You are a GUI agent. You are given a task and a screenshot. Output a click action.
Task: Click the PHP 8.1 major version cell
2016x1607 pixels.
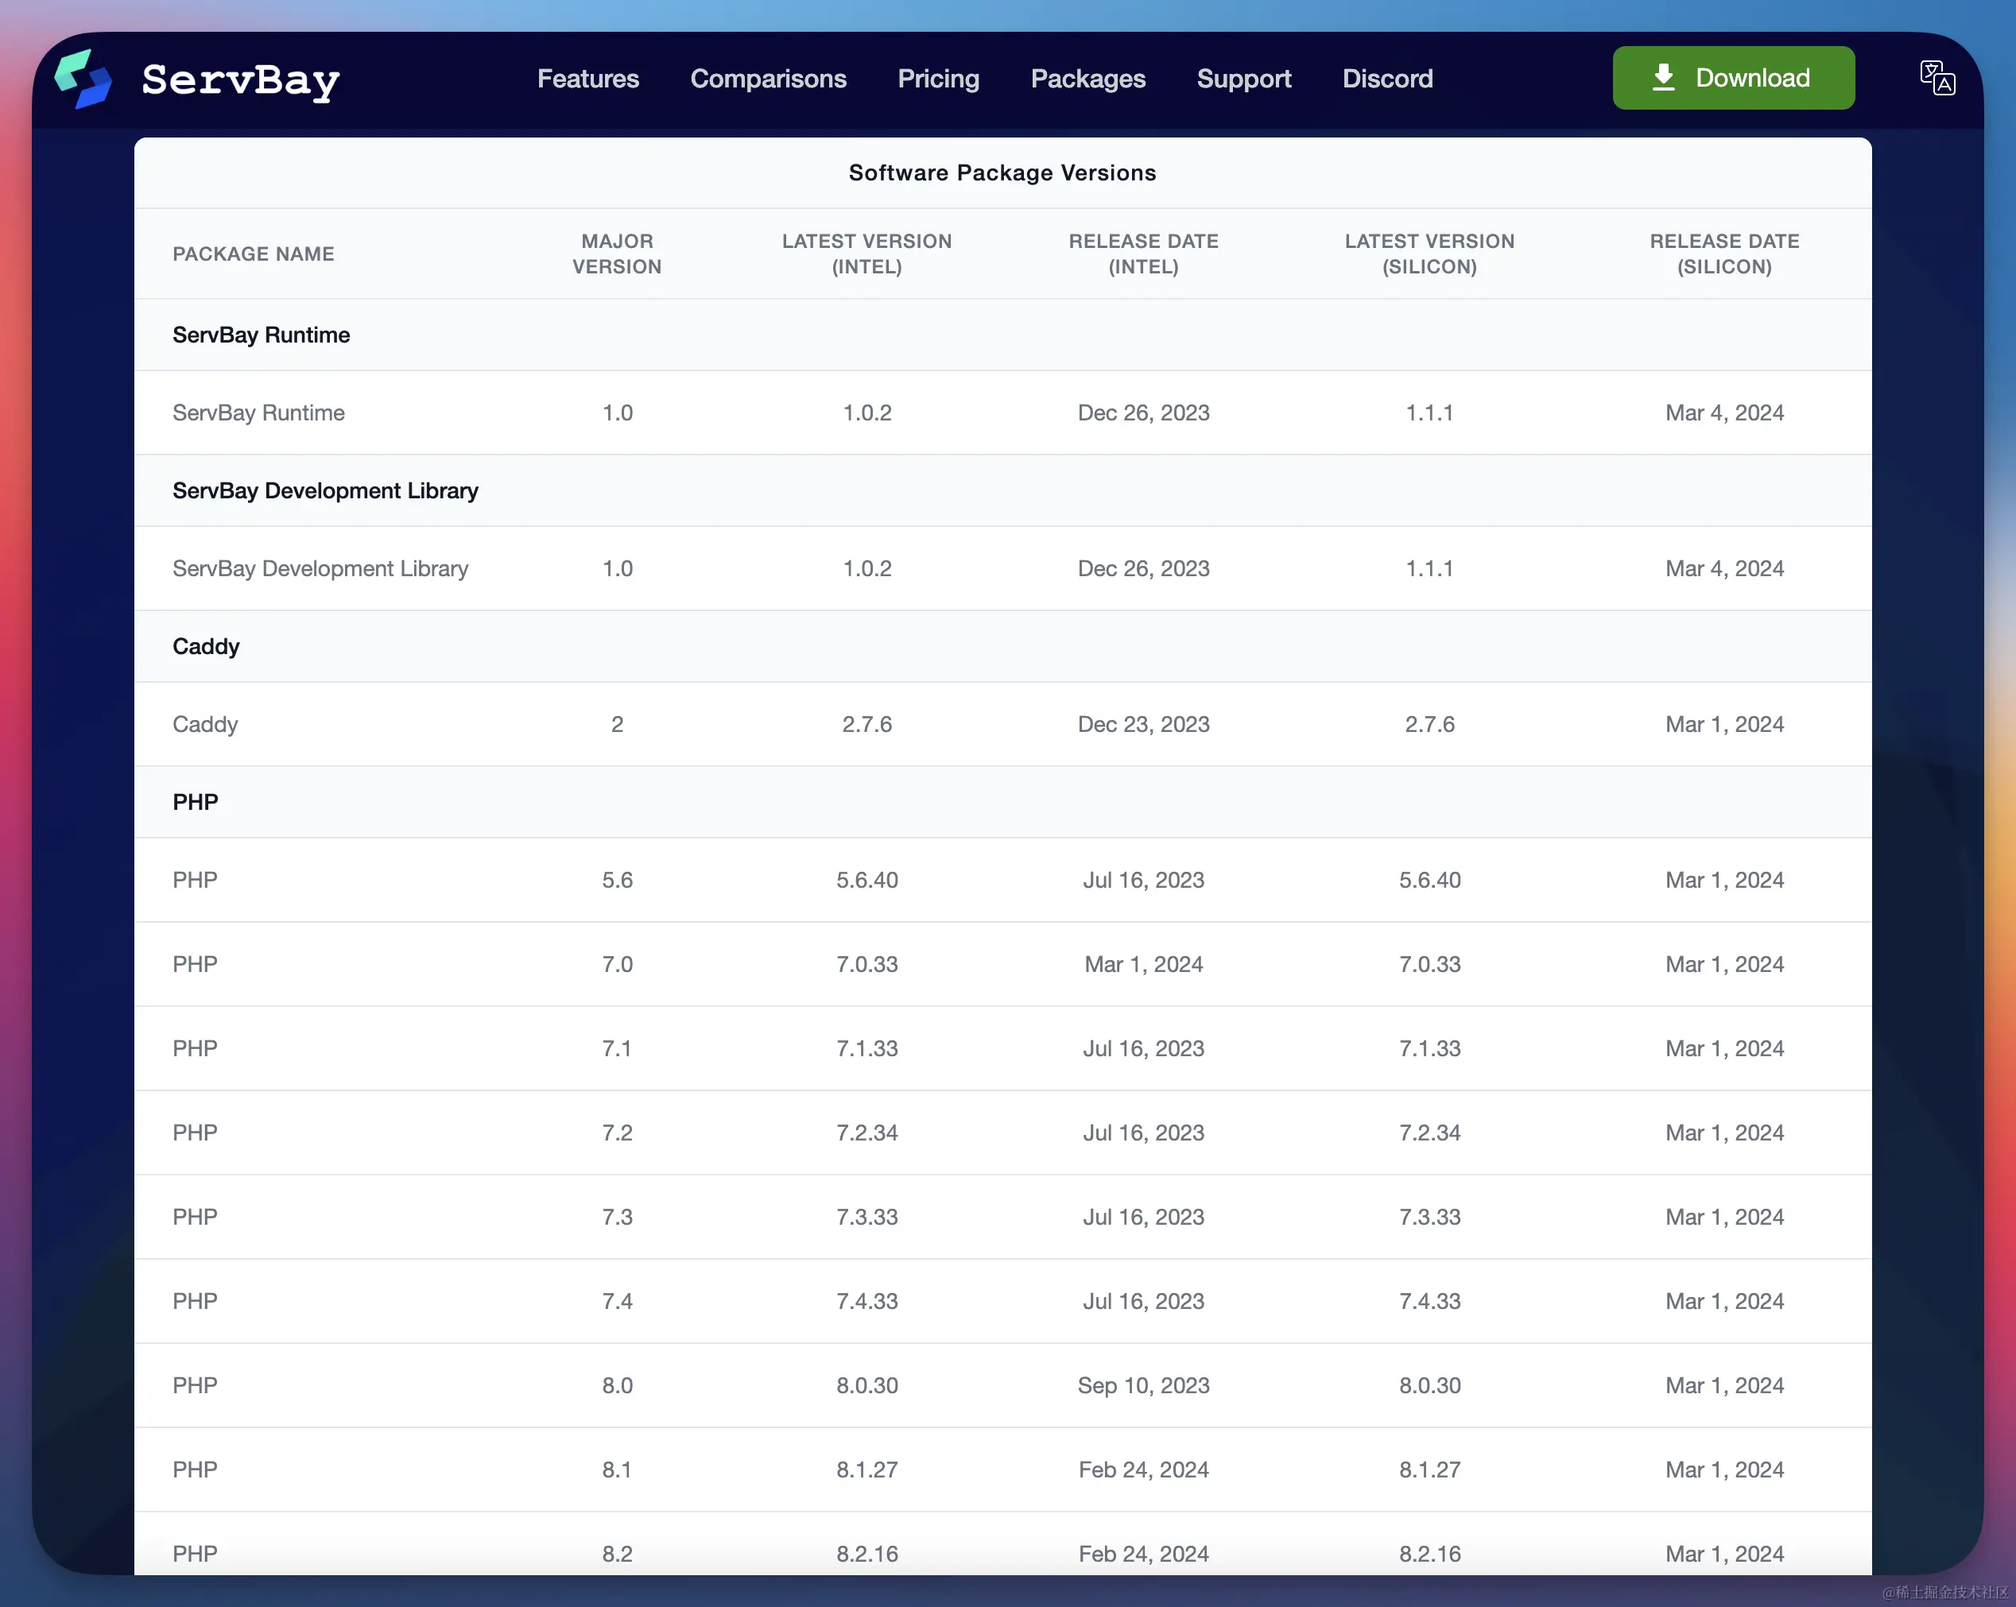(x=617, y=1469)
